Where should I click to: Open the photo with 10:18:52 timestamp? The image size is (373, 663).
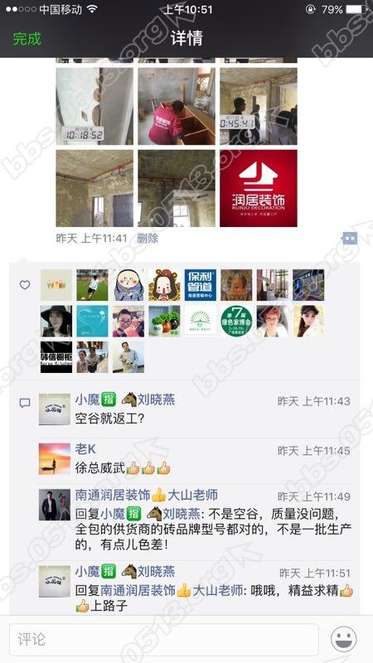(x=94, y=106)
